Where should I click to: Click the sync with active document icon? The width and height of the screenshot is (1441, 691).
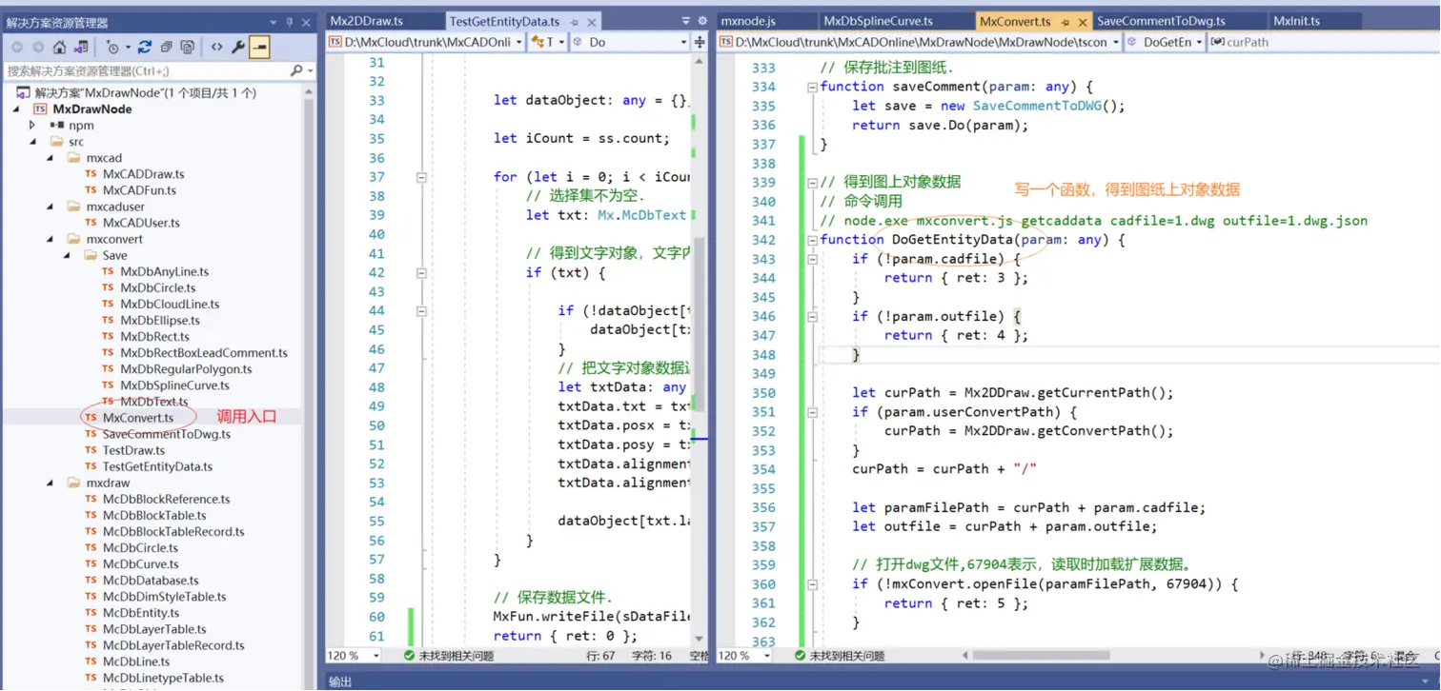click(x=145, y=47)
